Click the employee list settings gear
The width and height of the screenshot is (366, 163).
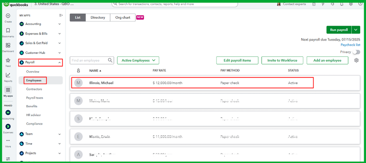pyautogui.click(x=356, y=60)
